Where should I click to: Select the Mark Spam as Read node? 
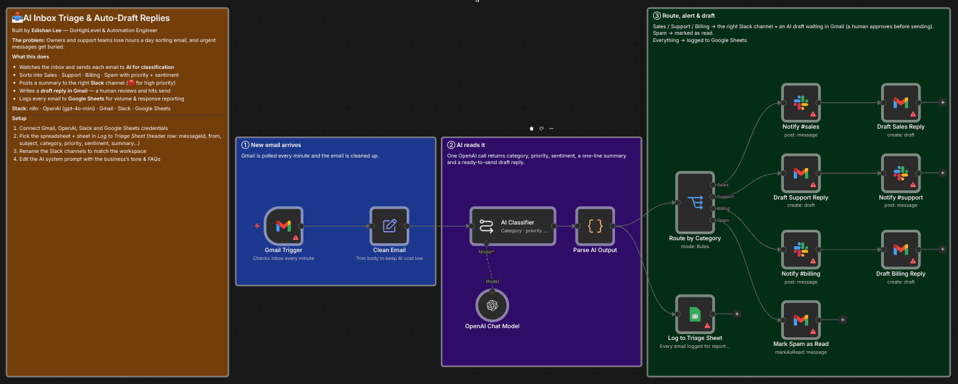pos(800,320)
